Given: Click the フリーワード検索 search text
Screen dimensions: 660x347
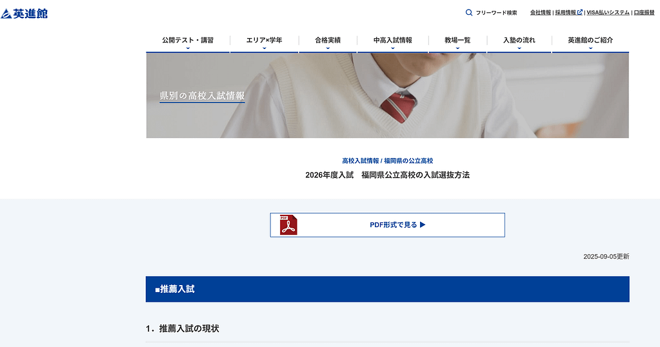Looking at the screenshot, I should pos(496,12).
